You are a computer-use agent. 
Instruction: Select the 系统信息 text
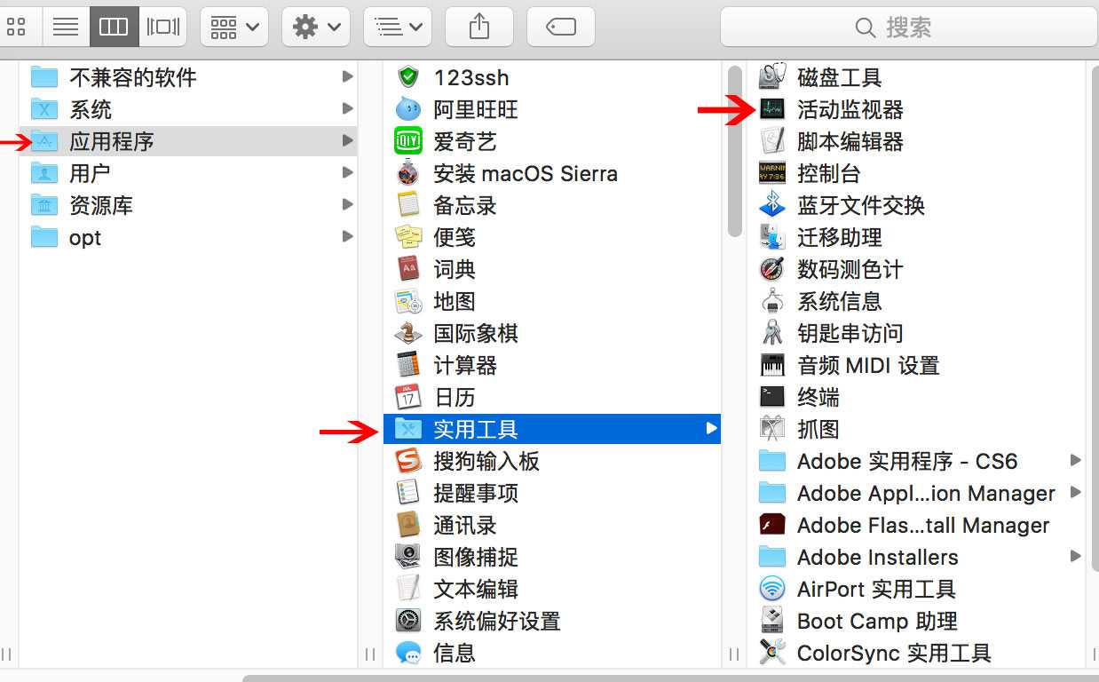840,301
